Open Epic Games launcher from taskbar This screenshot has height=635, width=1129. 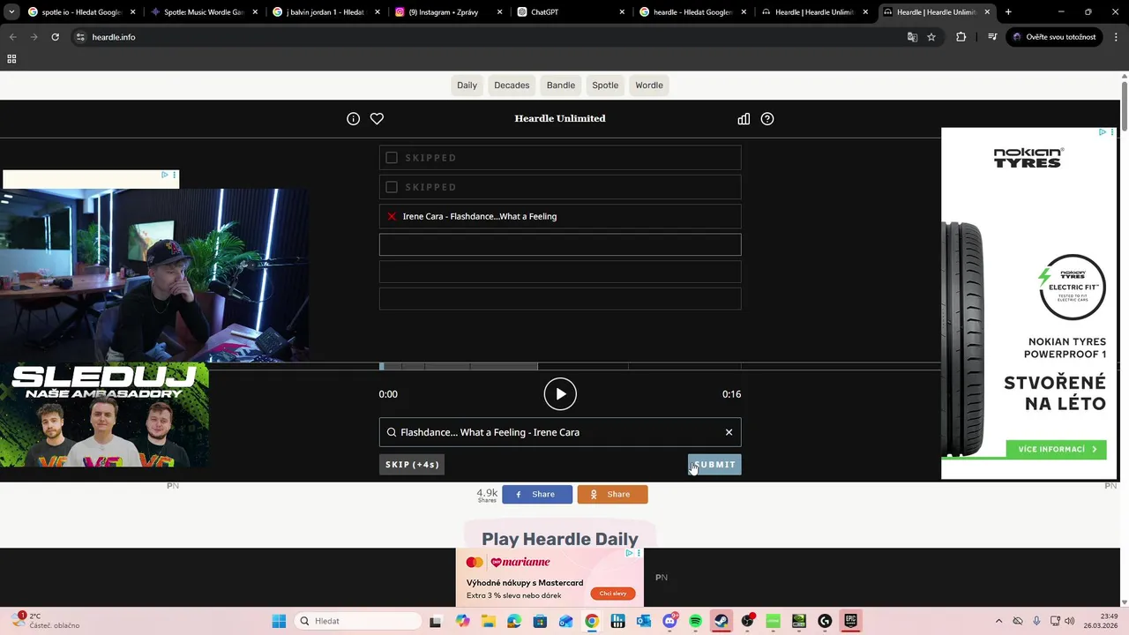tap(850, 621)
